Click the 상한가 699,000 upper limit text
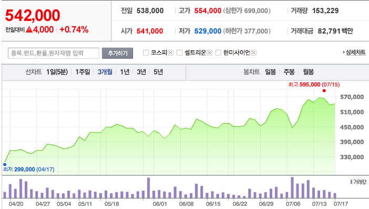The image size is (369, 209). coord(247,11)
